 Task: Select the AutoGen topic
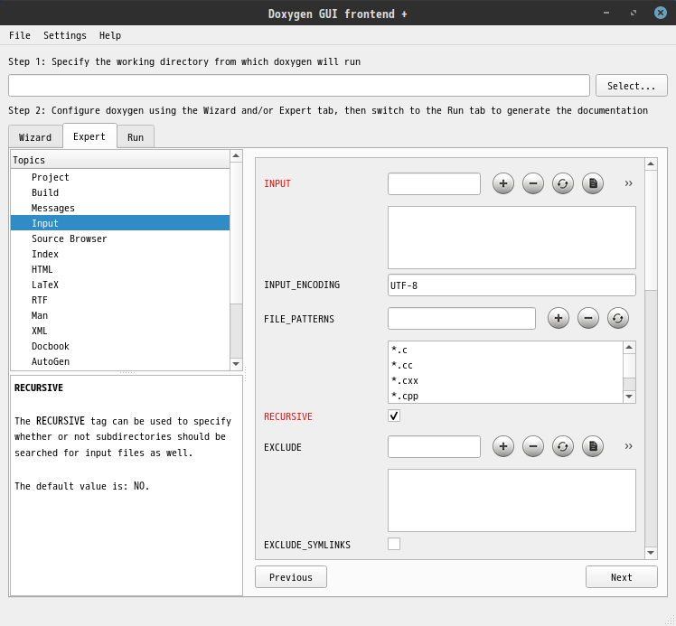click(x=120, y=361)
